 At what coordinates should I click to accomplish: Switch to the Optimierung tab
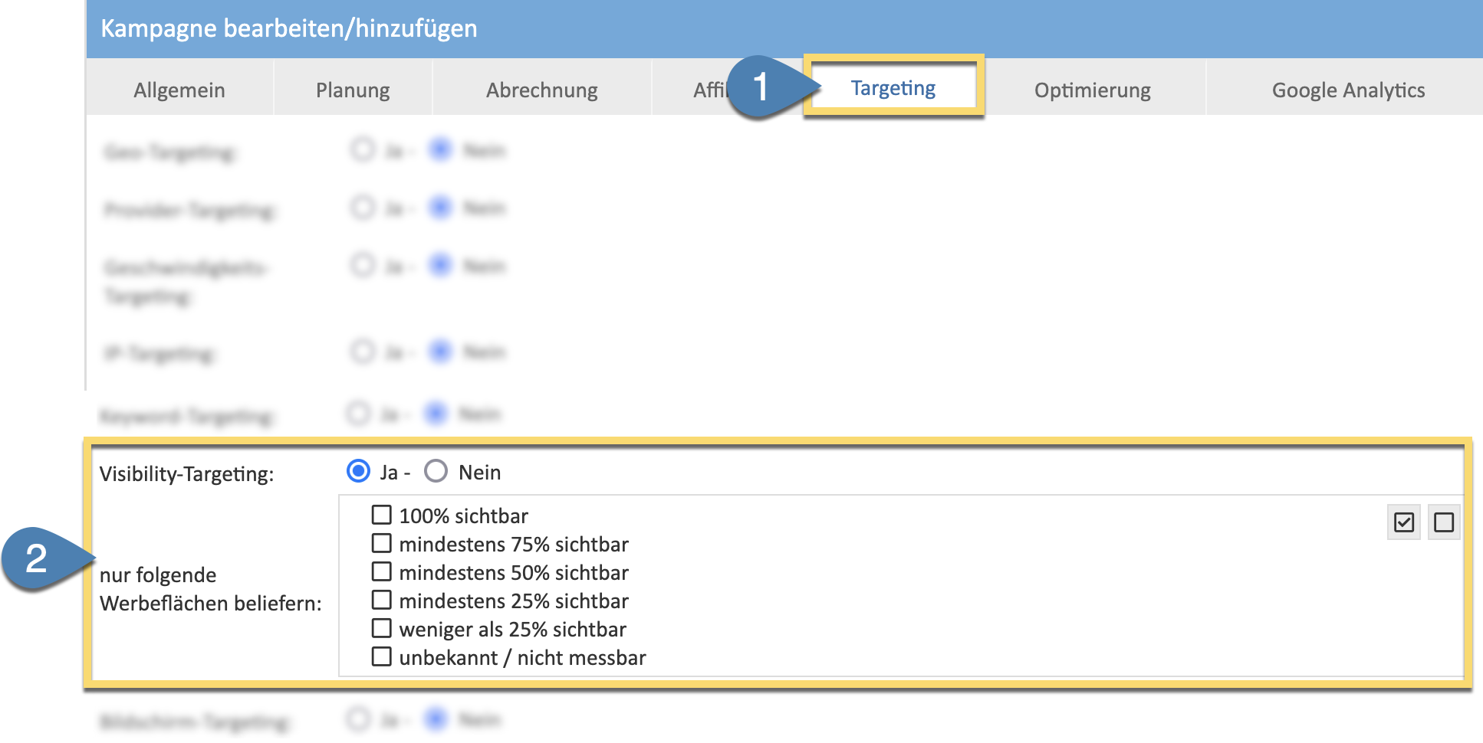(1092, 90)
